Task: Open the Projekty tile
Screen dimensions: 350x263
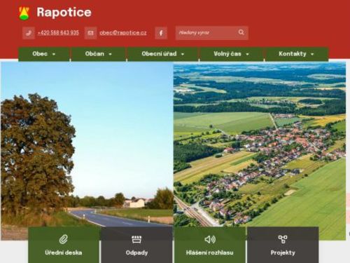Action: coord(283,245)
